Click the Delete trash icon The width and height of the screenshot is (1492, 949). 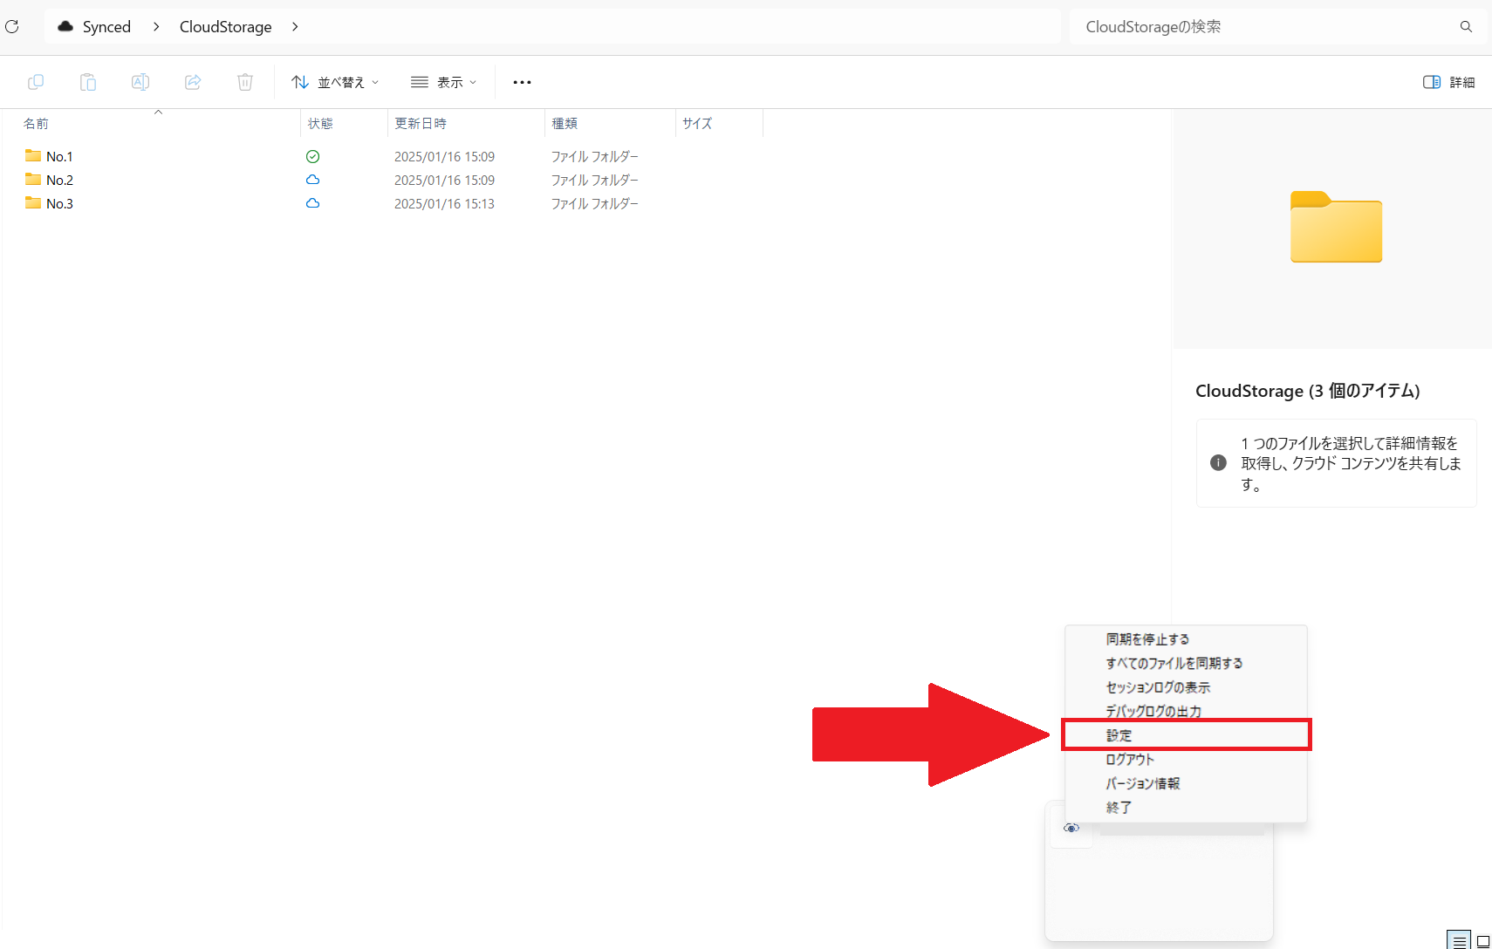coord(245,82)
